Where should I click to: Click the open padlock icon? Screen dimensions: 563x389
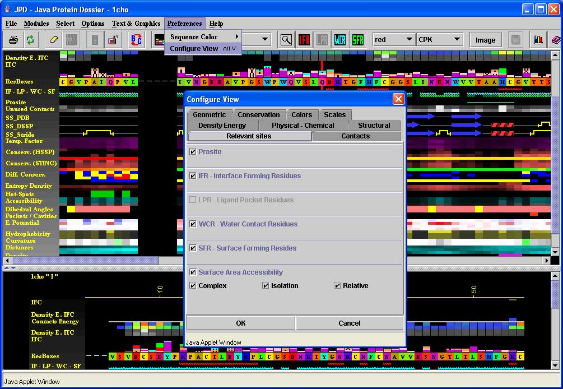113,40
